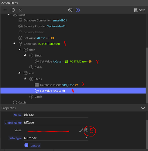Click the delete step X icon
The height and width of the screenshot is (151, 148).
[20, 10]
